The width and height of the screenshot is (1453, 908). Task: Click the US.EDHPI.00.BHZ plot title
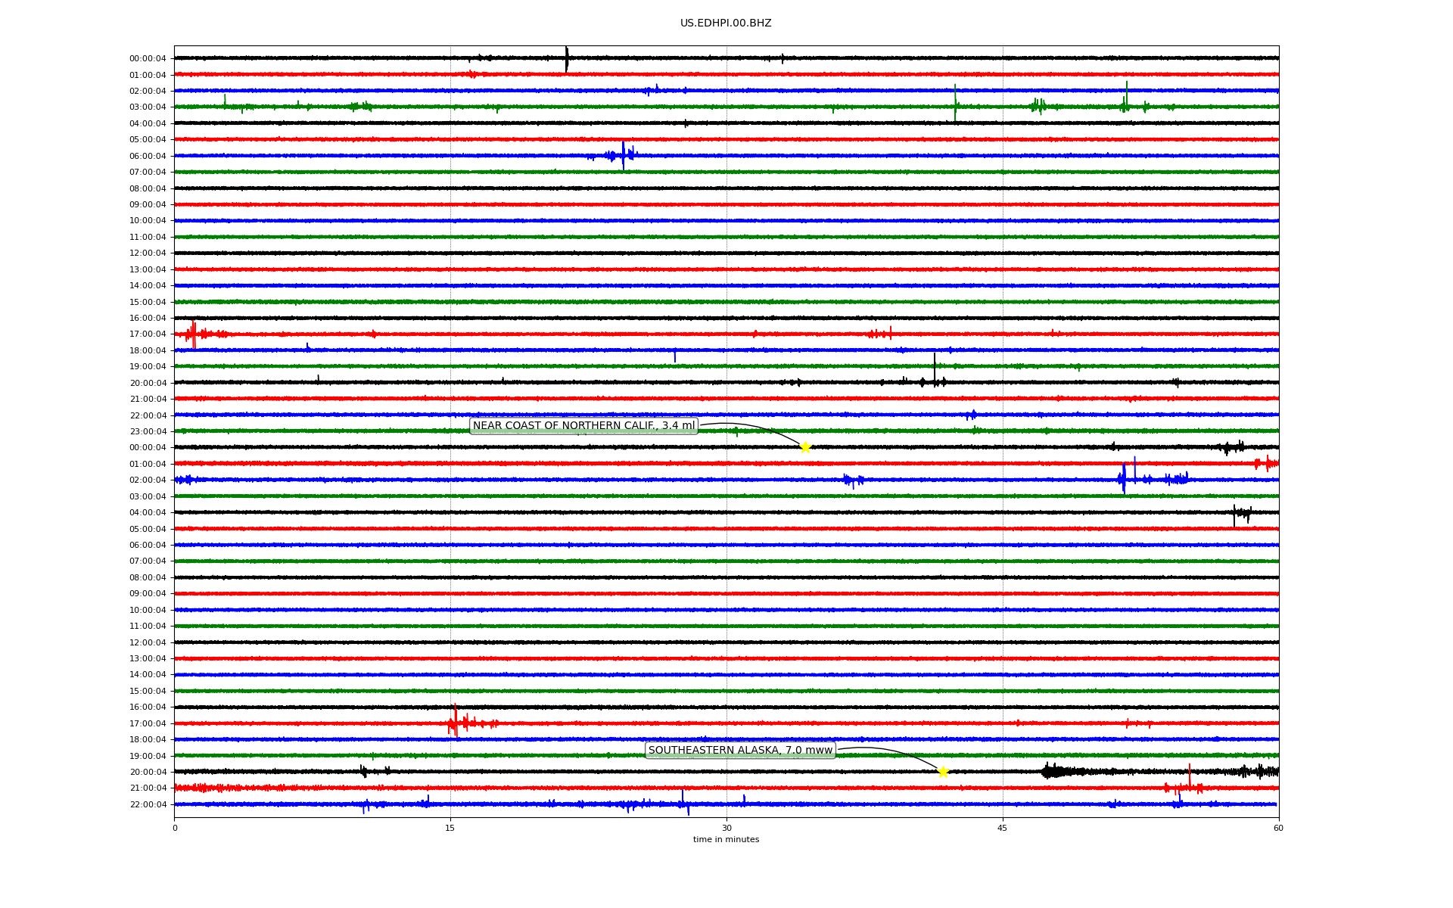point(726,23)
